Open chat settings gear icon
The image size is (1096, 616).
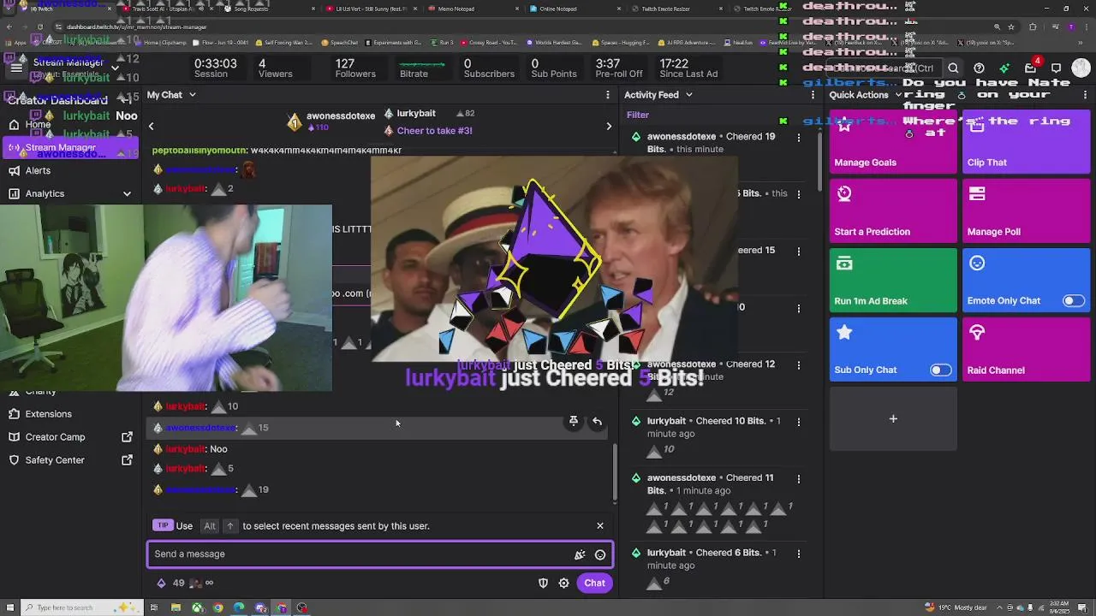563,583
